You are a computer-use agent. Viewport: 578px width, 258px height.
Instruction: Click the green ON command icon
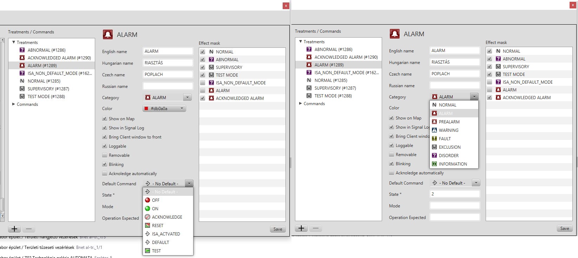(x=147, y=208)
